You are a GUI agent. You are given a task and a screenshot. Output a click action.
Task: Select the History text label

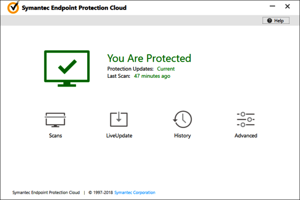point(182,136)
